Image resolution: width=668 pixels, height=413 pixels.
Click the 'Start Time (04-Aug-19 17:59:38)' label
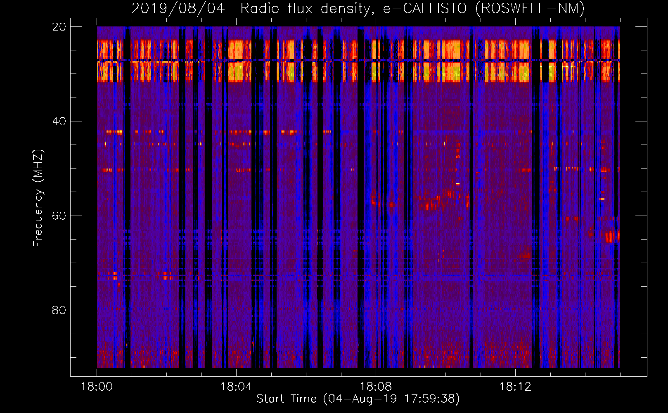358,399
